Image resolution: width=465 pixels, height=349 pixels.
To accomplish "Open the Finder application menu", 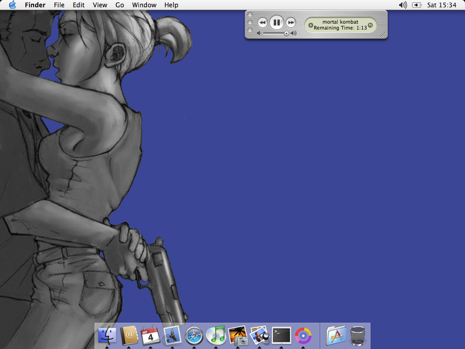I will tap(35, 5).
